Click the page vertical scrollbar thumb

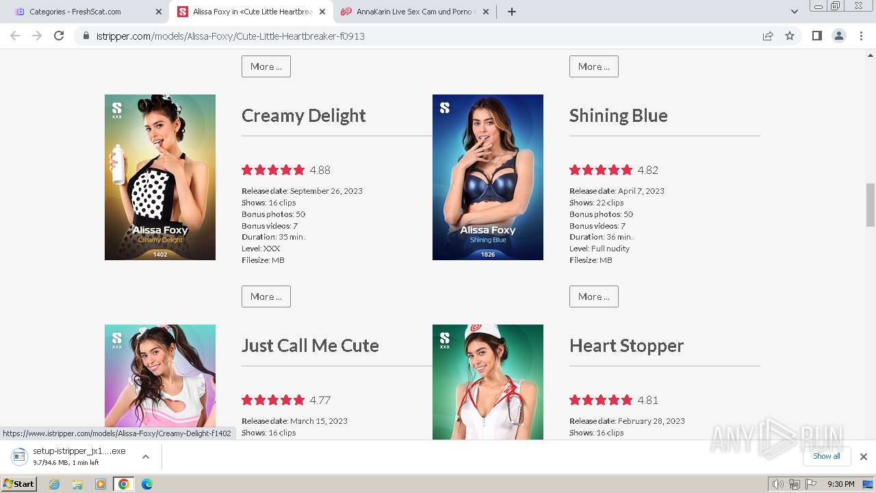coord(871,205)
